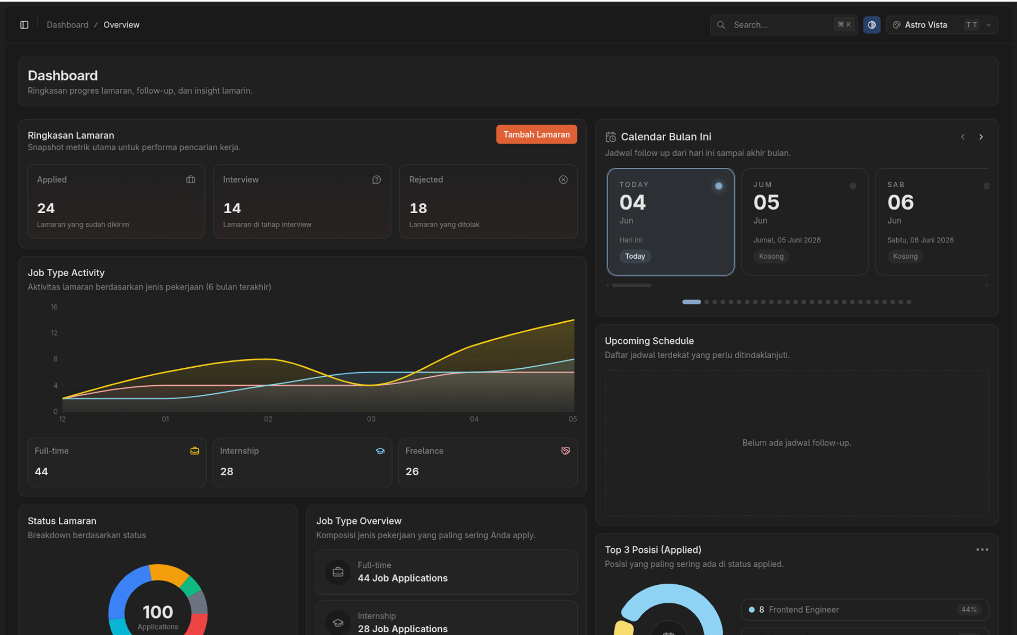Click the Freelance 26 stat card
Viewport: 1017px width, 635px height.
click(x=488, y=462)
